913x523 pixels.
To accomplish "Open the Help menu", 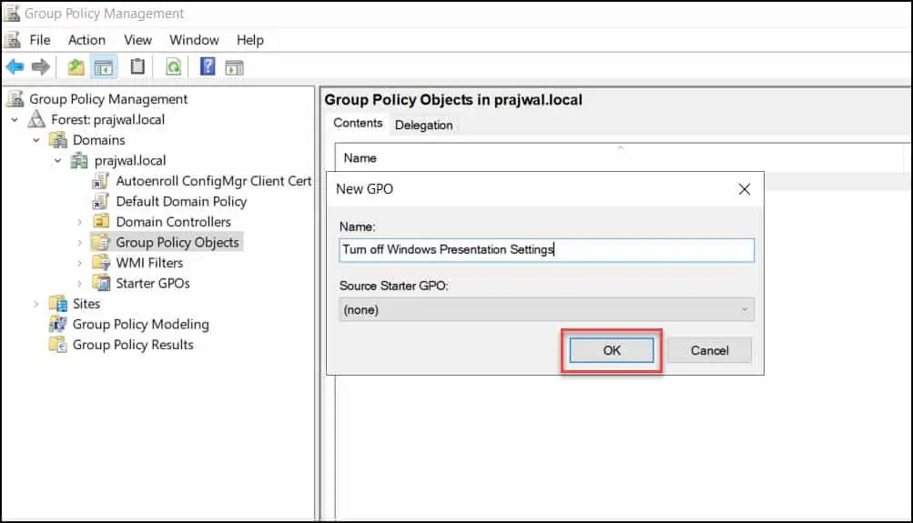I will pos(249,39).
